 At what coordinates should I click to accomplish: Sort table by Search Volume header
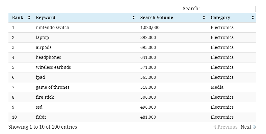(x=156, y=18)
